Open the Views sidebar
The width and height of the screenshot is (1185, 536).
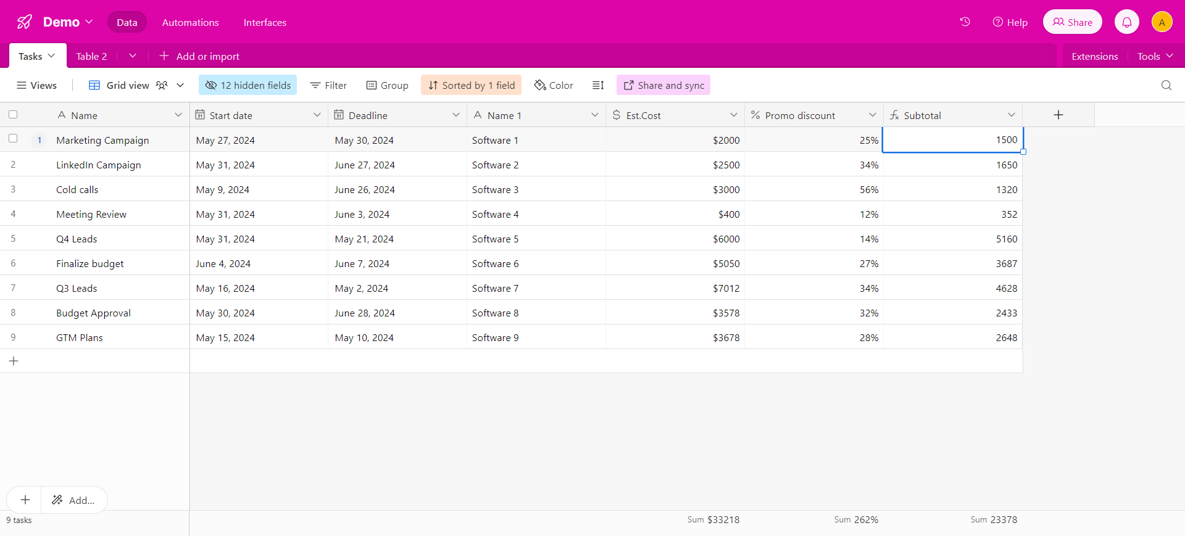(37, 85)
